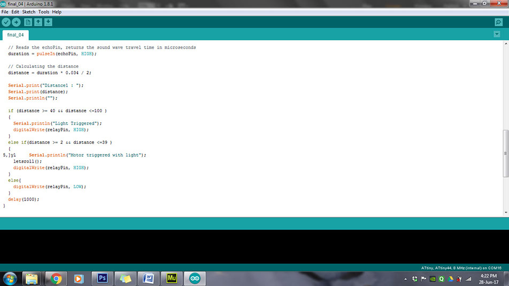
Task: Open the Action Center flag icon
Action: pyautogui.click(x=423, y=279)
